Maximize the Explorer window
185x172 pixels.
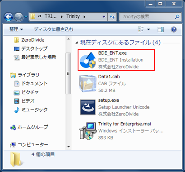[x=160, y=4]
